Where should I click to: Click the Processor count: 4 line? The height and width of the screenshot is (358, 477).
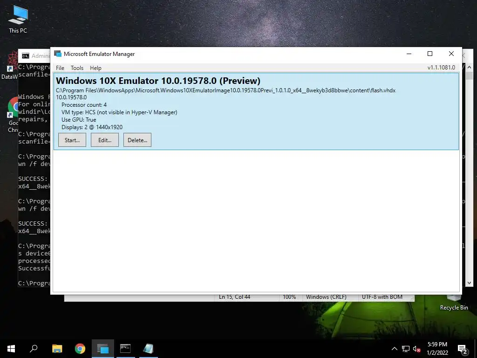pyautogui.click(x=84, y=105)
